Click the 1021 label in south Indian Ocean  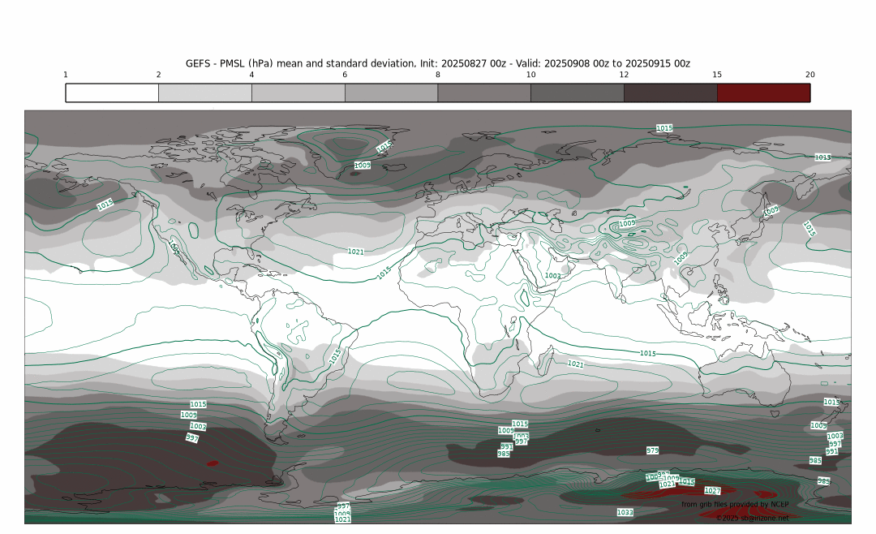pyautogui.click(x=576, y=364)
